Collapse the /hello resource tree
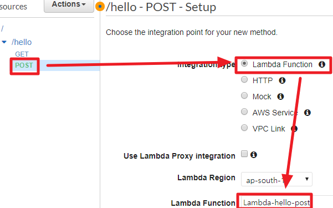 [x=4, y=42]
